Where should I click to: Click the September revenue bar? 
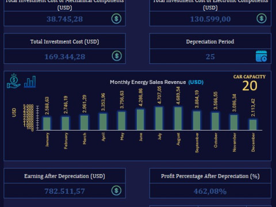(x=197, y=120)
